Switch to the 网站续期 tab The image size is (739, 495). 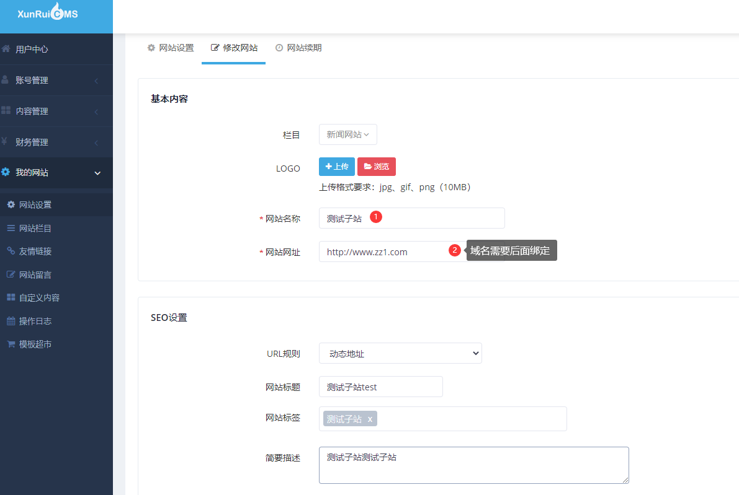tap(298, 48)
